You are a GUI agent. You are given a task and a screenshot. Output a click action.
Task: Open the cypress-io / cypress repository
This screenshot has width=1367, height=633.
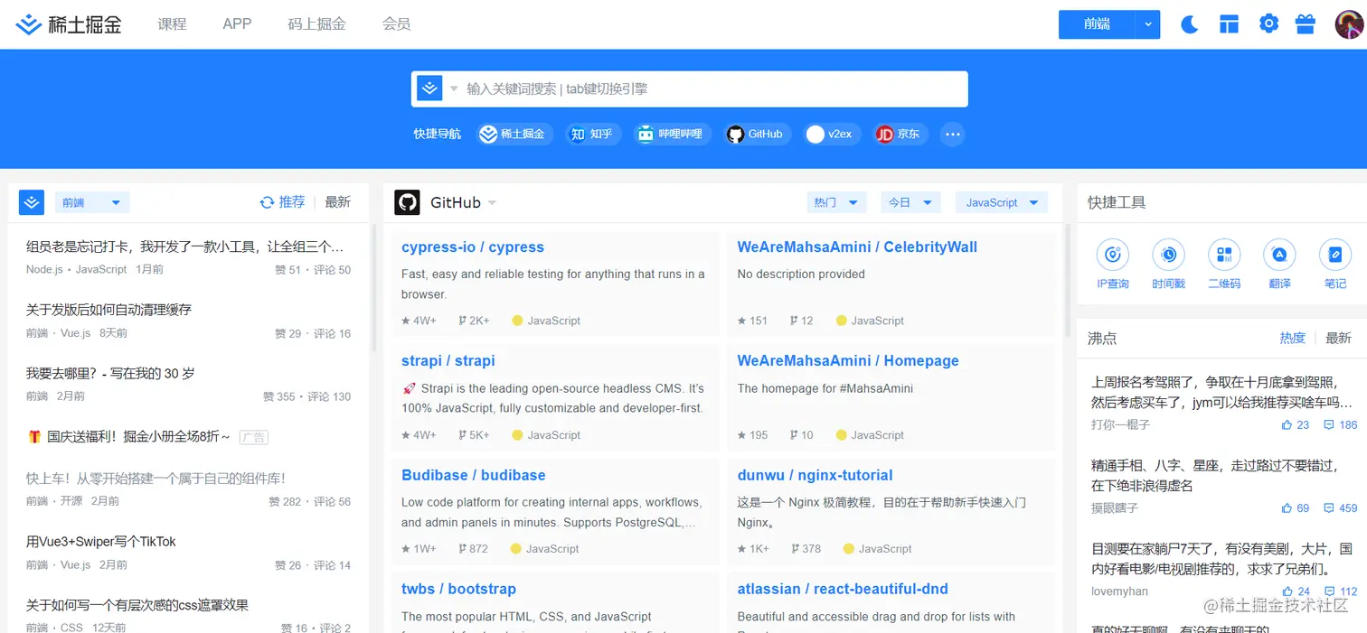pos(473,247)
